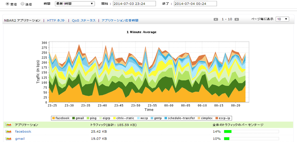This screenshot has height=142, width=297.
Task: Click the 終了 end time input field
Action: (195, 4)
